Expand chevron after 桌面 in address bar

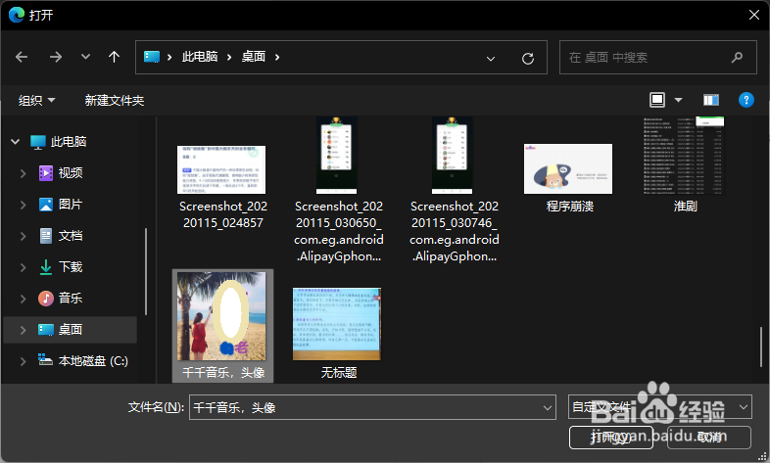tap(277, 58)
